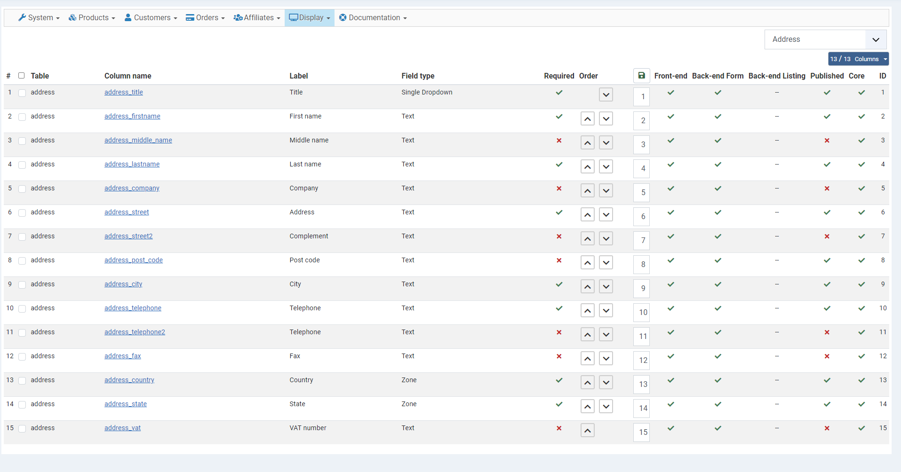Toggle Front-end check for address_city
Viewport: 901px width, 472px height.
(x=670, y=284)
